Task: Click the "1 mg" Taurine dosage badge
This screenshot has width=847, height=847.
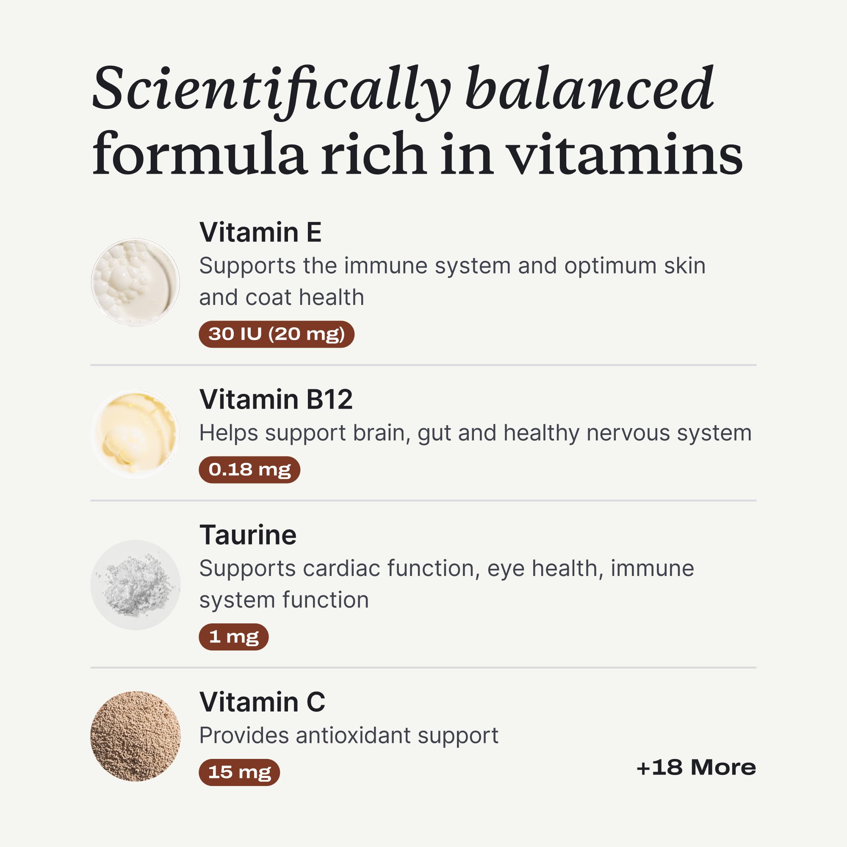Action: (233, 637)
